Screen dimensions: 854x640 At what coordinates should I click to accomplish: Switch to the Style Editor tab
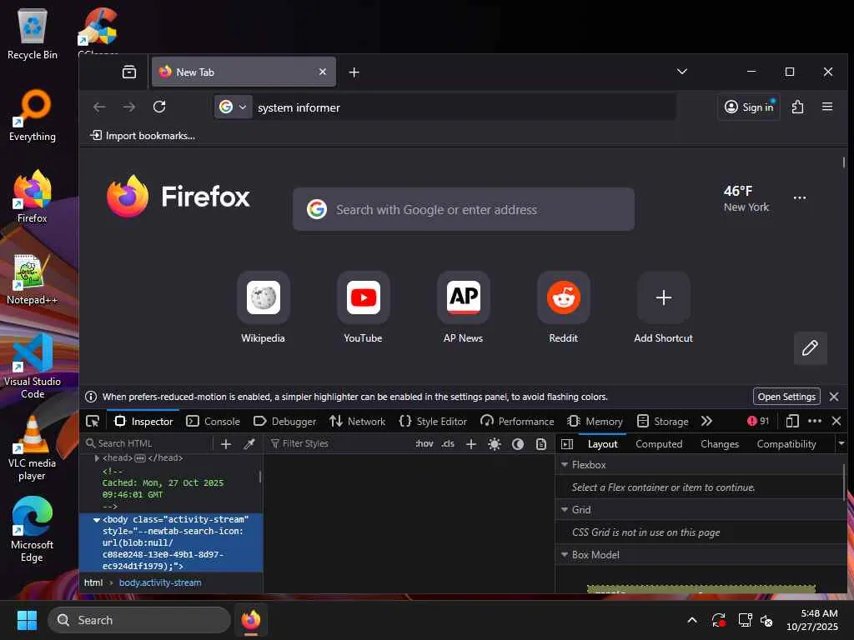coord(433,421)
